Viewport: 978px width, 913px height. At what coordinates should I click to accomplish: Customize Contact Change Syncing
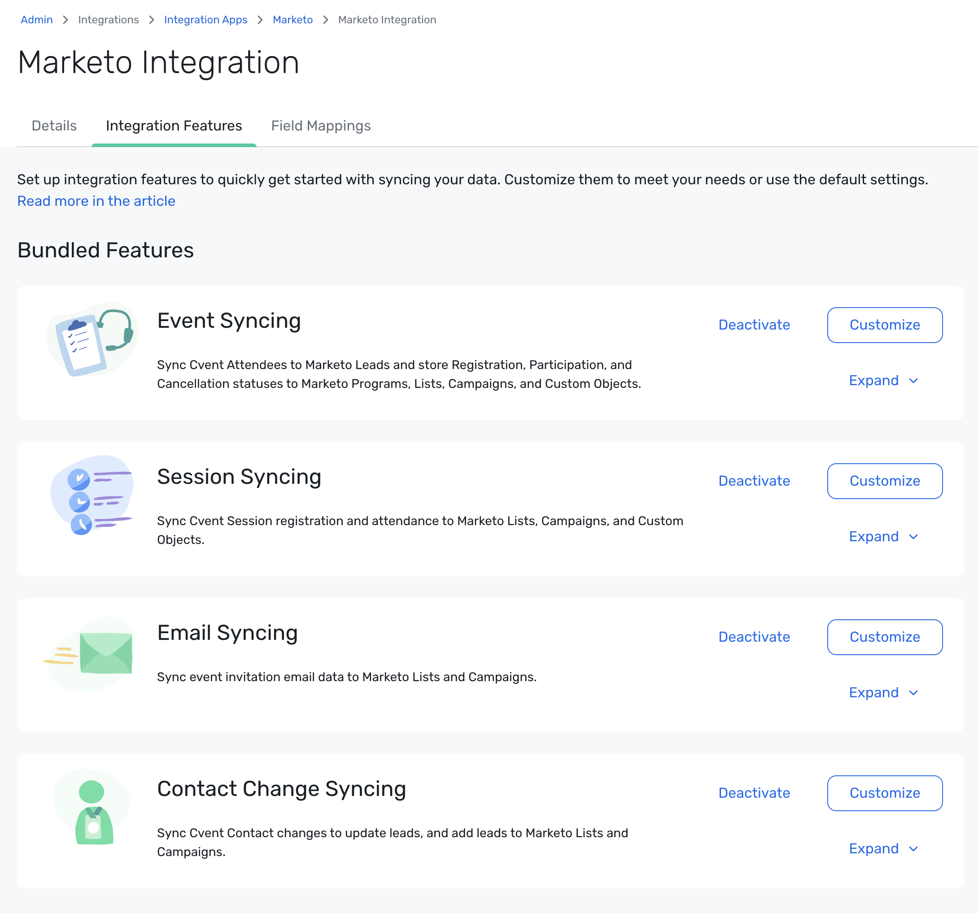885,793
